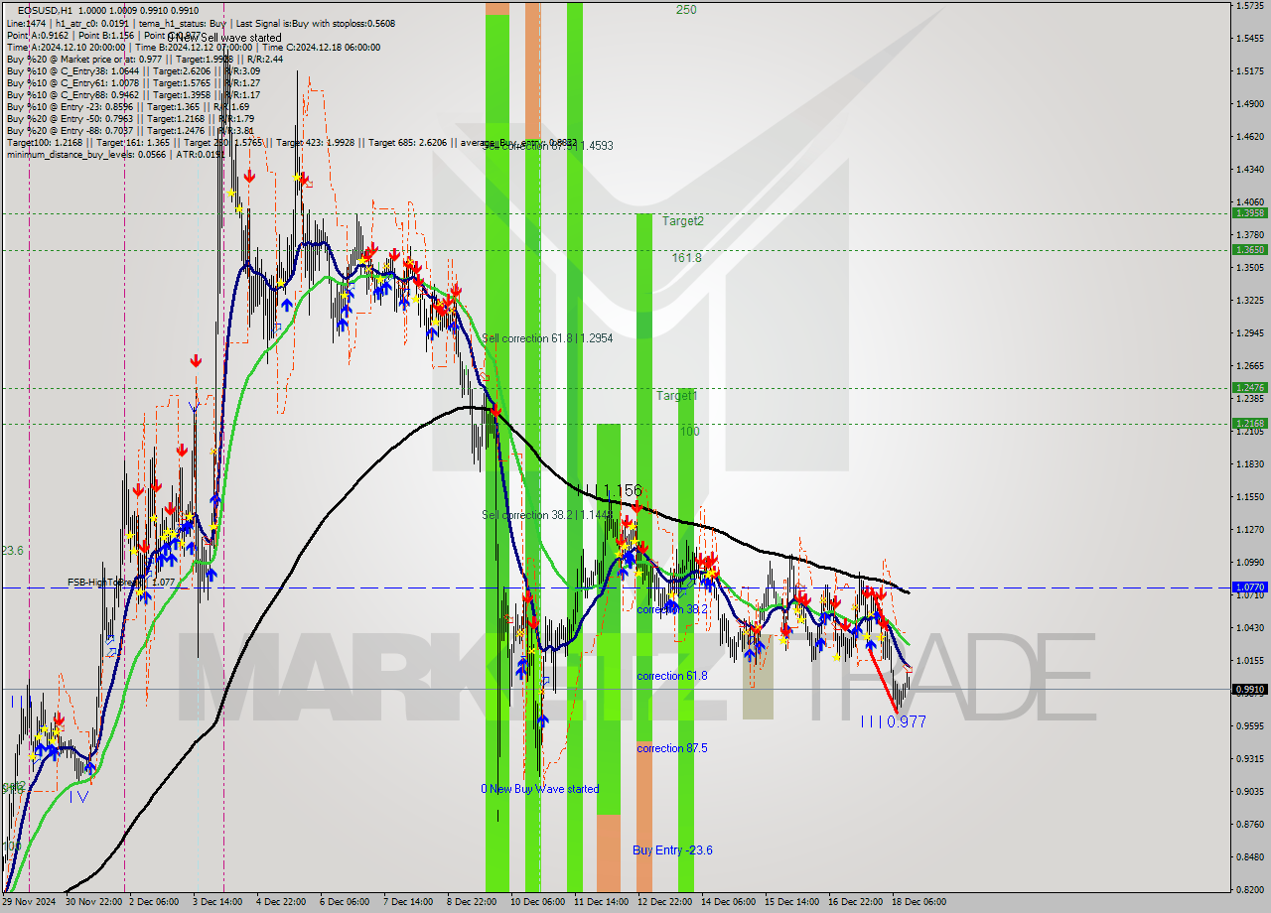The height and width of the screenshot is (913, 1271).
Task: Click the '16 Dec 22:00' time axis label
Action: pos(855,902)
